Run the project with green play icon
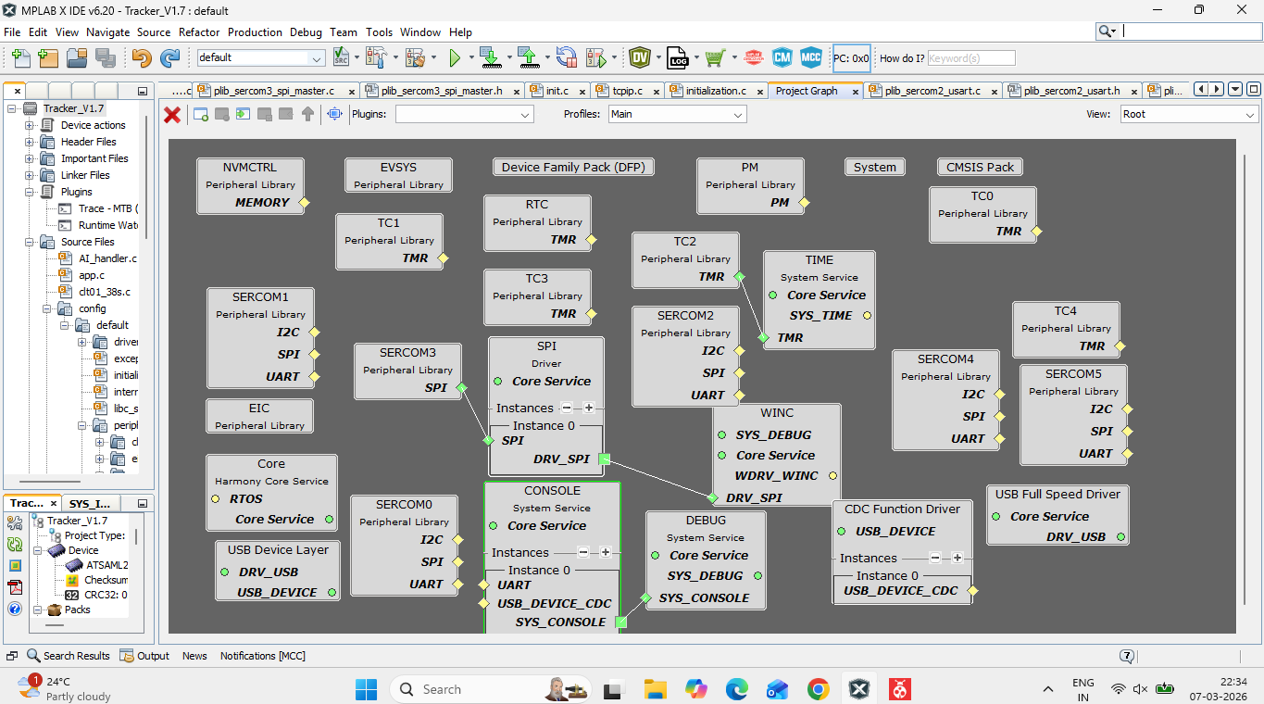 coord(455,58)
